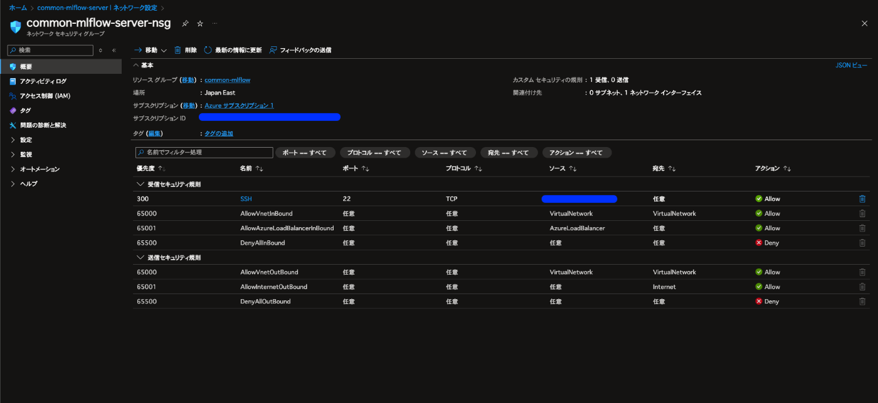The height and width of the screenshot is (403, 878).
Task: Sort rules by 優先度 column
Action: point(151,169)
